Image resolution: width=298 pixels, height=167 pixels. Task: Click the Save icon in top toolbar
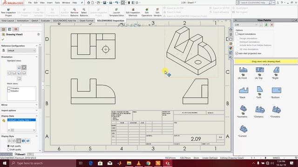click(104, 3)
